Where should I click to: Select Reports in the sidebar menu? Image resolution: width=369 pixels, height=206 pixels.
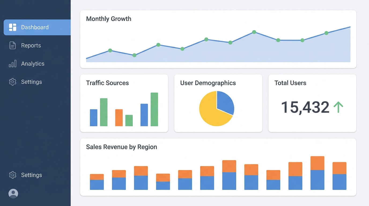[x=31, y=45]
